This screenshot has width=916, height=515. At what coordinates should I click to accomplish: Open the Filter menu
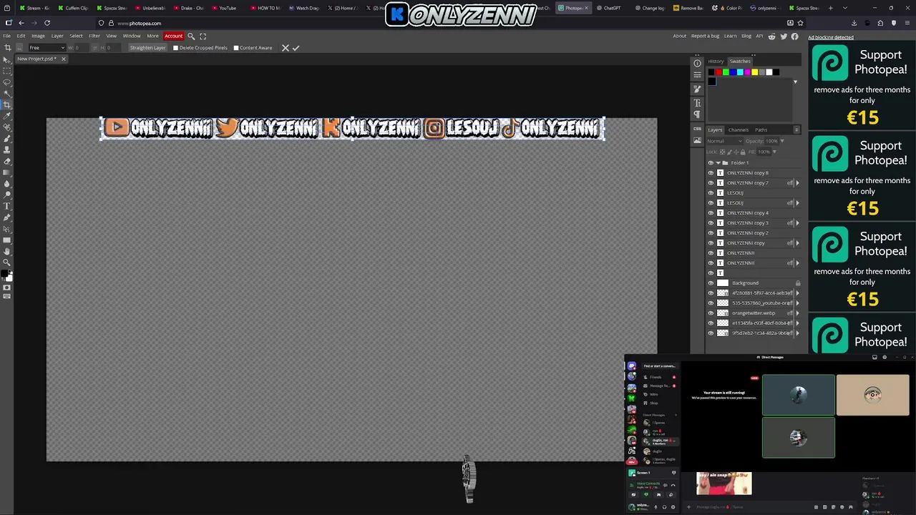(94, 36)
